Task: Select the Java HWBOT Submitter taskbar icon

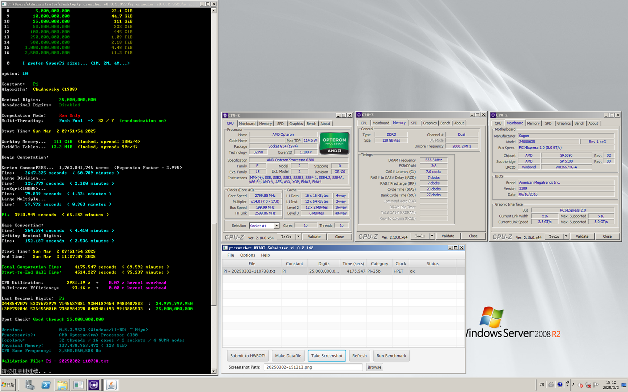Action: click(111, 385)
